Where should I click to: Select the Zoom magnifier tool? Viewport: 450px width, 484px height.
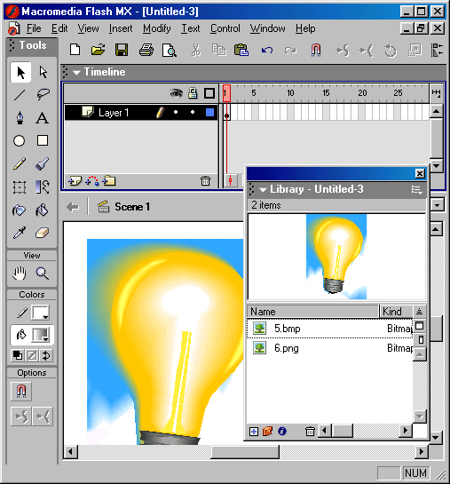pos(43,274)
